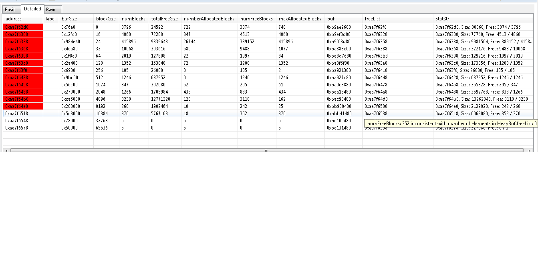
Task: Select the Detailed tab
Action: coord(32,9)
